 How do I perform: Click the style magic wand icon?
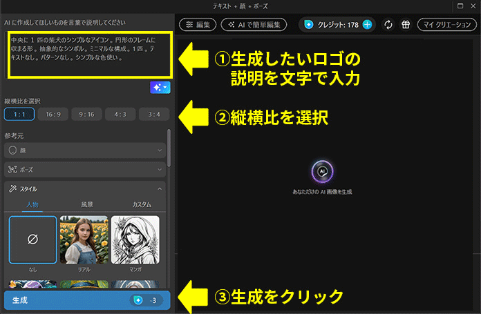(x=12, y=188)
